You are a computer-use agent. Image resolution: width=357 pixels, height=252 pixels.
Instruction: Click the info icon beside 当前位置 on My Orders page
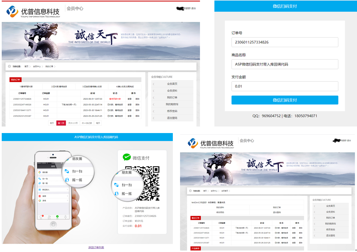[x=9, y=66]
